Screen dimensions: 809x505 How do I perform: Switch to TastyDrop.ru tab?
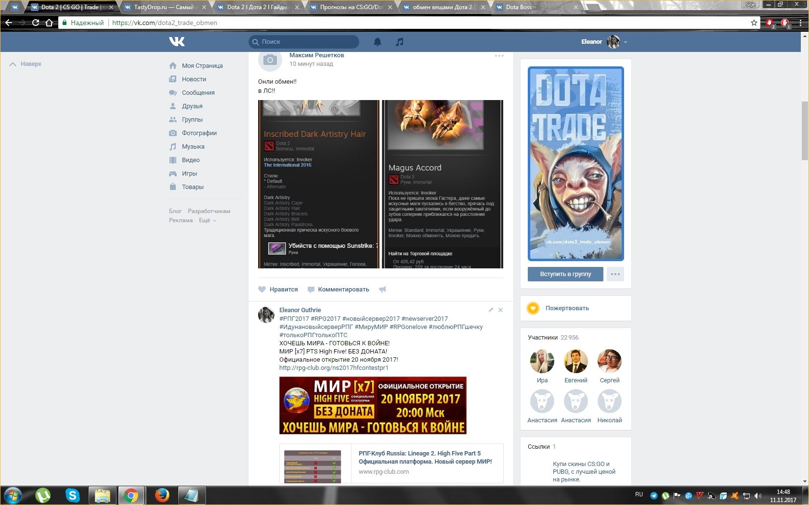tap(164, 7)
